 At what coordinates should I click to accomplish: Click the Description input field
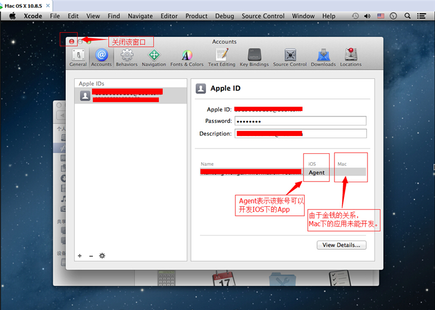(x=301, y=133)
